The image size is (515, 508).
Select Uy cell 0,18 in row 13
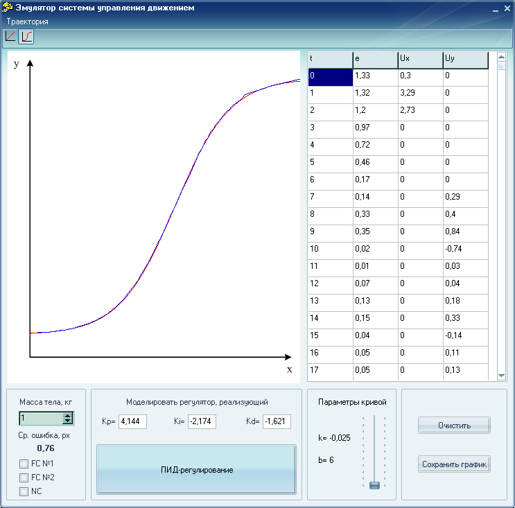coord(466,303)
